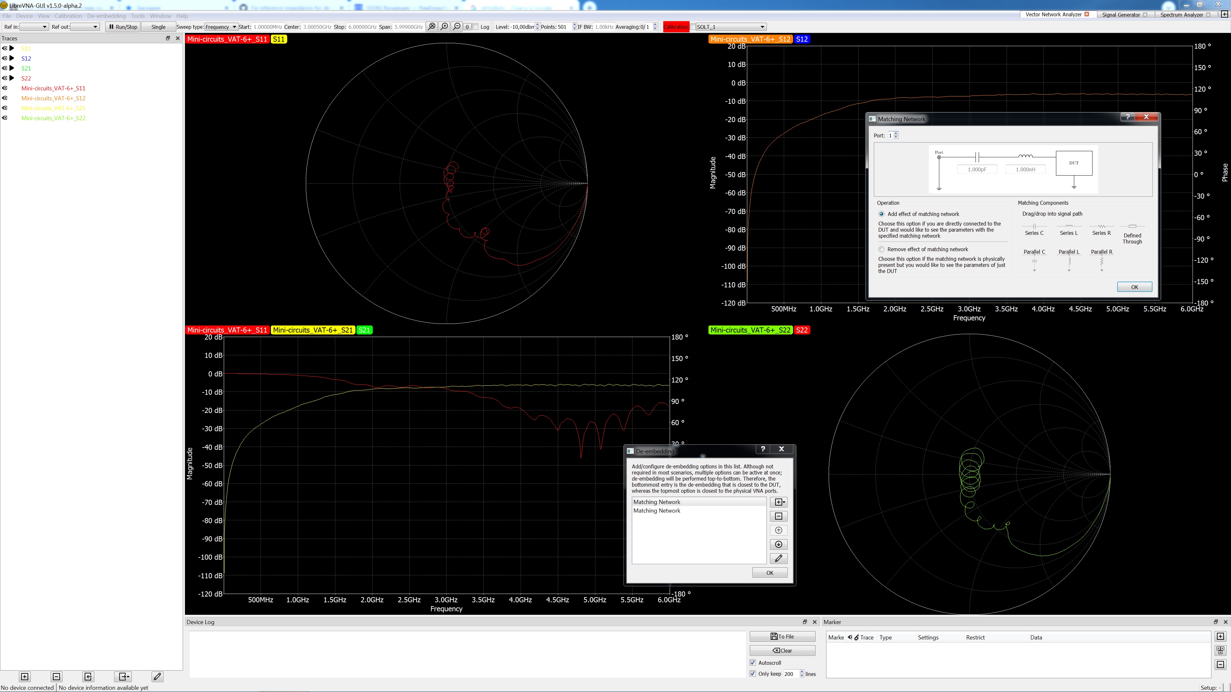Select Remove effect of matching network option
Viewport: 1231px width, 692px height.
tap(882, 249)
